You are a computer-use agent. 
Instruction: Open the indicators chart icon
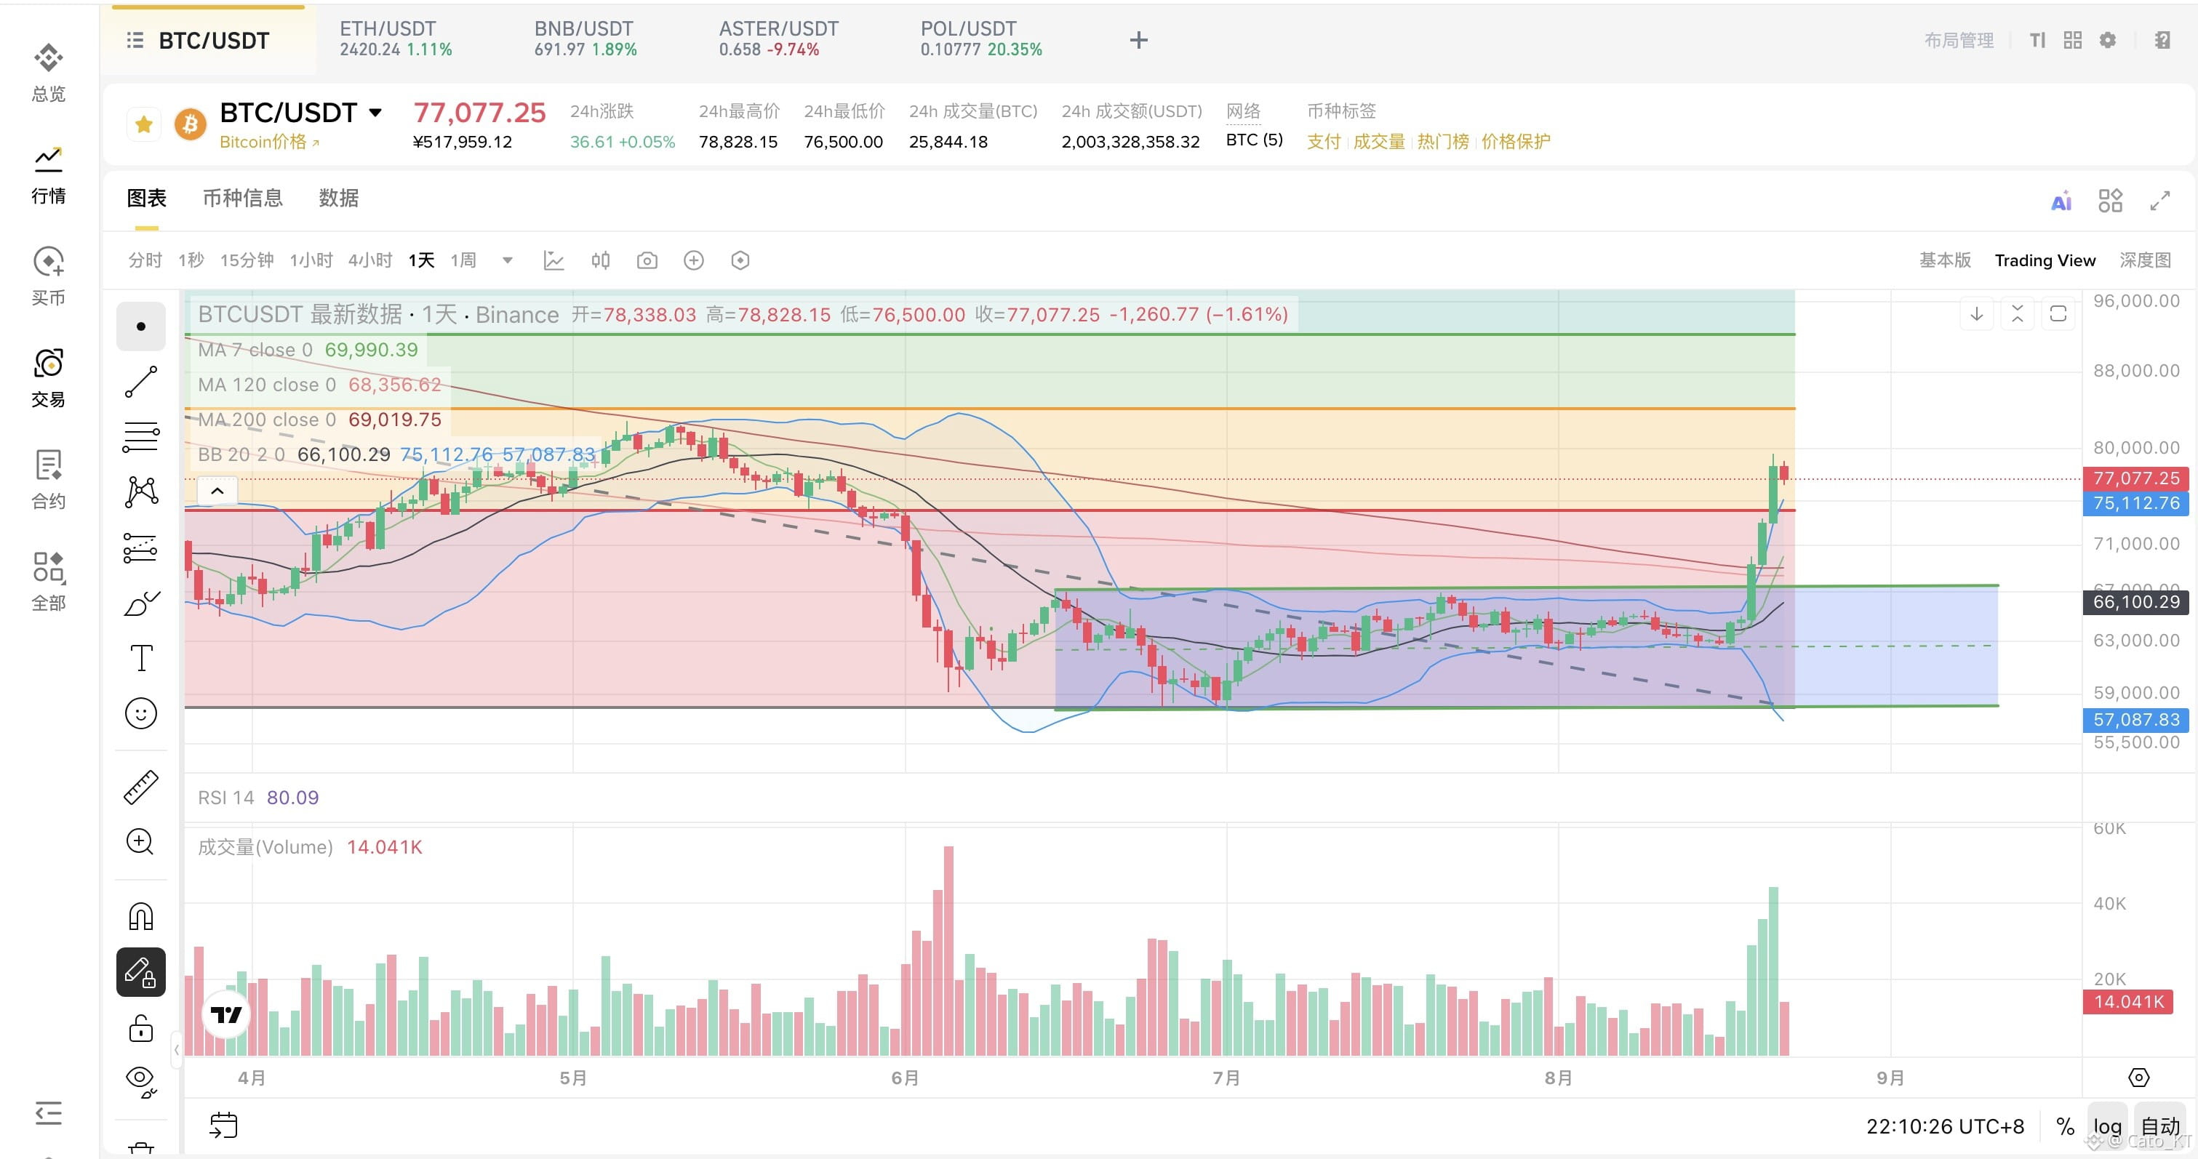554,260
